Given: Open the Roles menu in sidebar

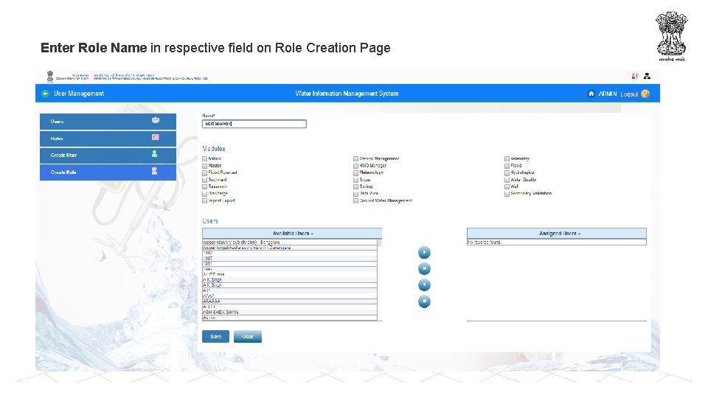Looking at the screenshot, I should coord(108,139).
